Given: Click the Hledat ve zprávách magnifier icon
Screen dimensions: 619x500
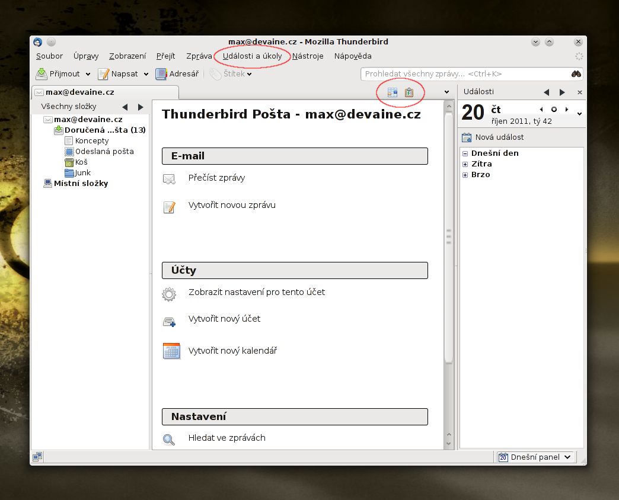Looking at the screenshot, I should [169, 439].
